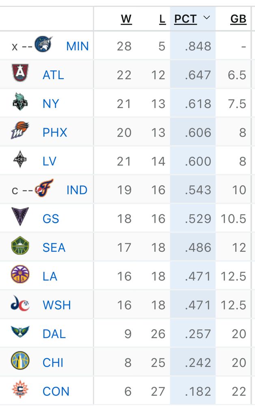Click the Chicago Sky logo
This screenshot has width=255, height=406.
[20, 361]
